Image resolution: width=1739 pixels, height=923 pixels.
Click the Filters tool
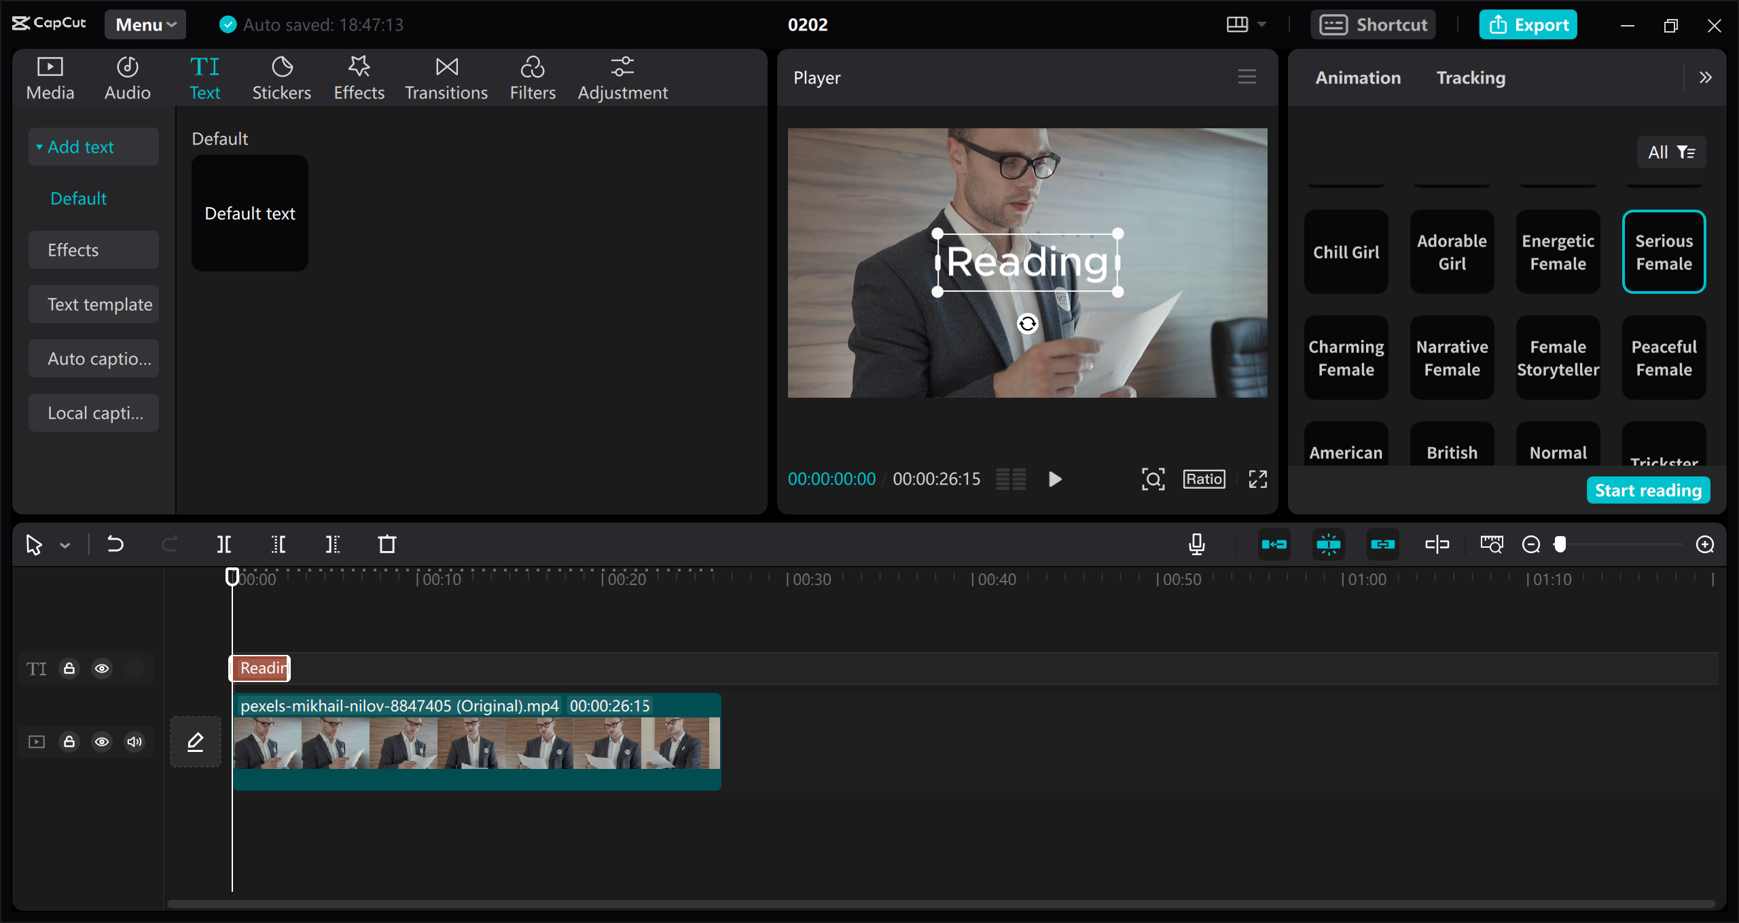tap(533, 77)
